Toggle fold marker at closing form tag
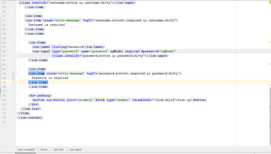Viewport: 271px width, 154px height. (x=16, y=113)
